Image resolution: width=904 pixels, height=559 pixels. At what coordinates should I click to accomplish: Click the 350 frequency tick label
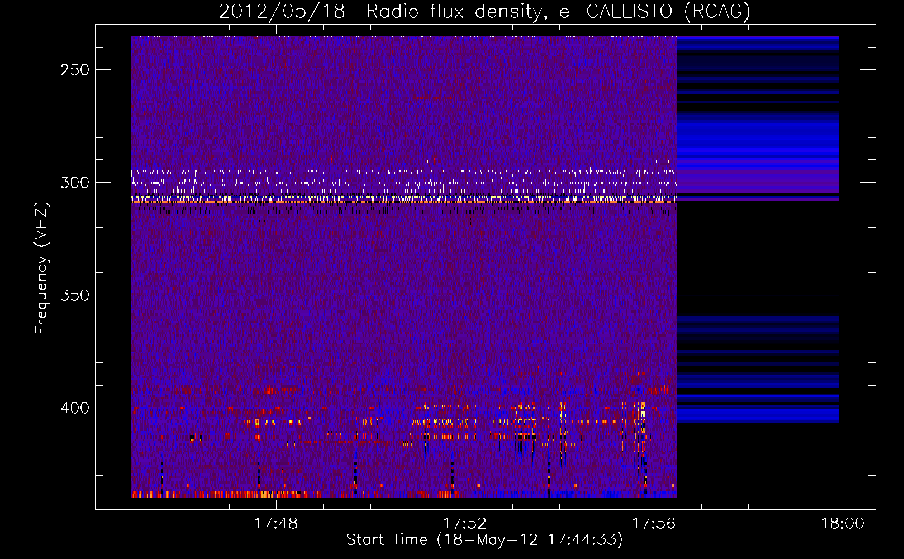[x=75, y=295]
